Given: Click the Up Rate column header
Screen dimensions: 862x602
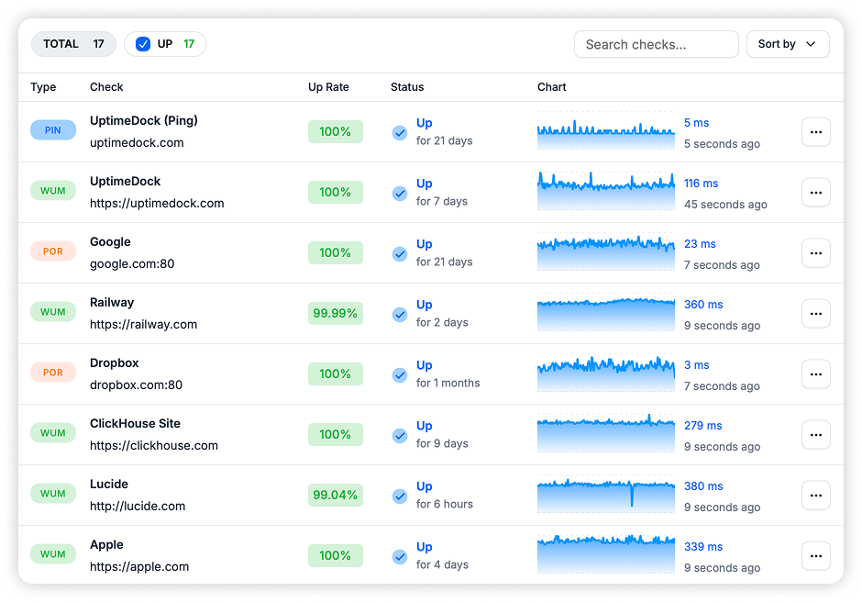Looking at the screenshot, I should click(328, 87).
